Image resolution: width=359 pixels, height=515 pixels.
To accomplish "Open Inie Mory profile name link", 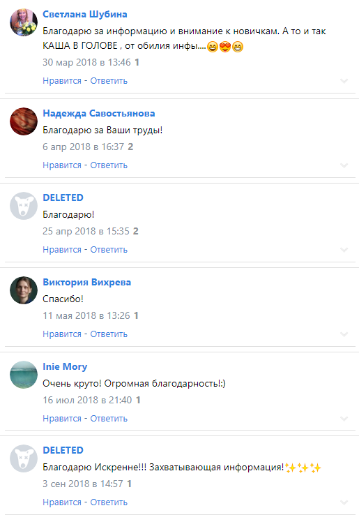I will tap(65, 366).
